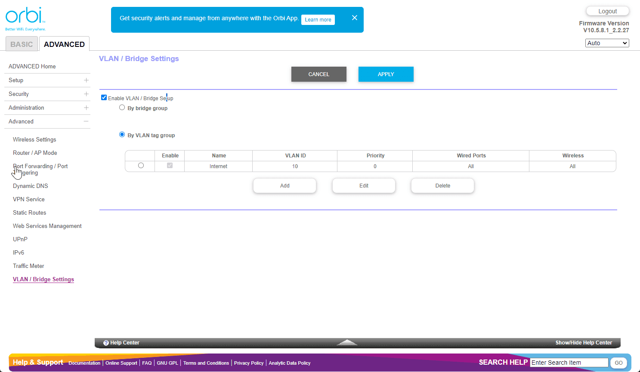
Task: Collapse the Advanced section minus icon
Action: (x=86, y=121)
